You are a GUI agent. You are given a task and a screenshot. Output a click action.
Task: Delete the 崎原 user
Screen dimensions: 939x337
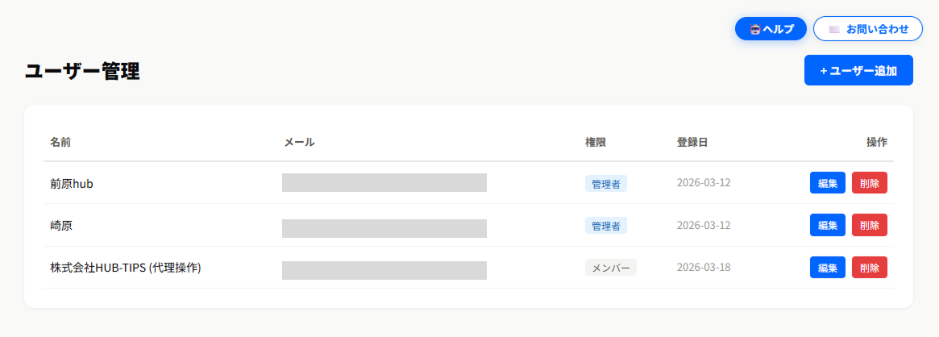870,225
